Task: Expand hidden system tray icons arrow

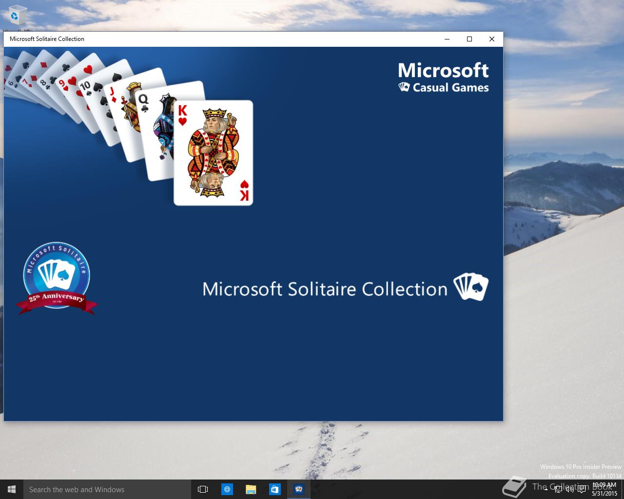Action: pos(546,489)
